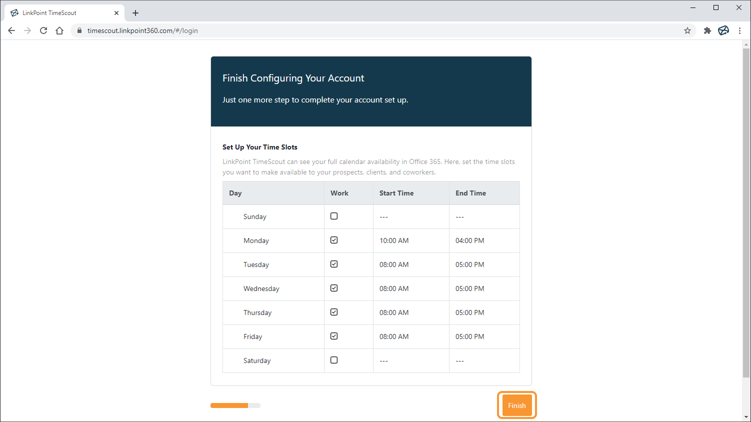Uncheck the Tuesday work checkbox
This screenshot has width=751, height=422.
(334, 264)
